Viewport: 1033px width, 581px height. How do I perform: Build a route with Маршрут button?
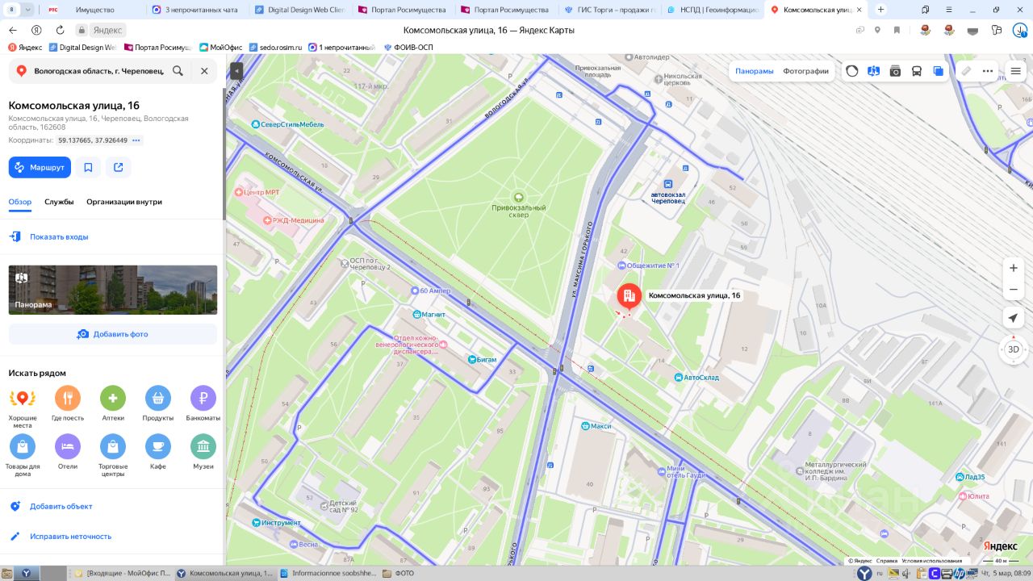(x=40, y=167)
